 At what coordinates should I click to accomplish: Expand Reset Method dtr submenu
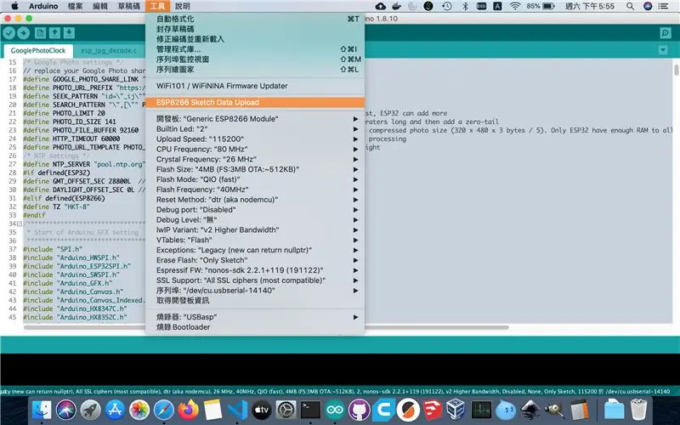(255, 200)
